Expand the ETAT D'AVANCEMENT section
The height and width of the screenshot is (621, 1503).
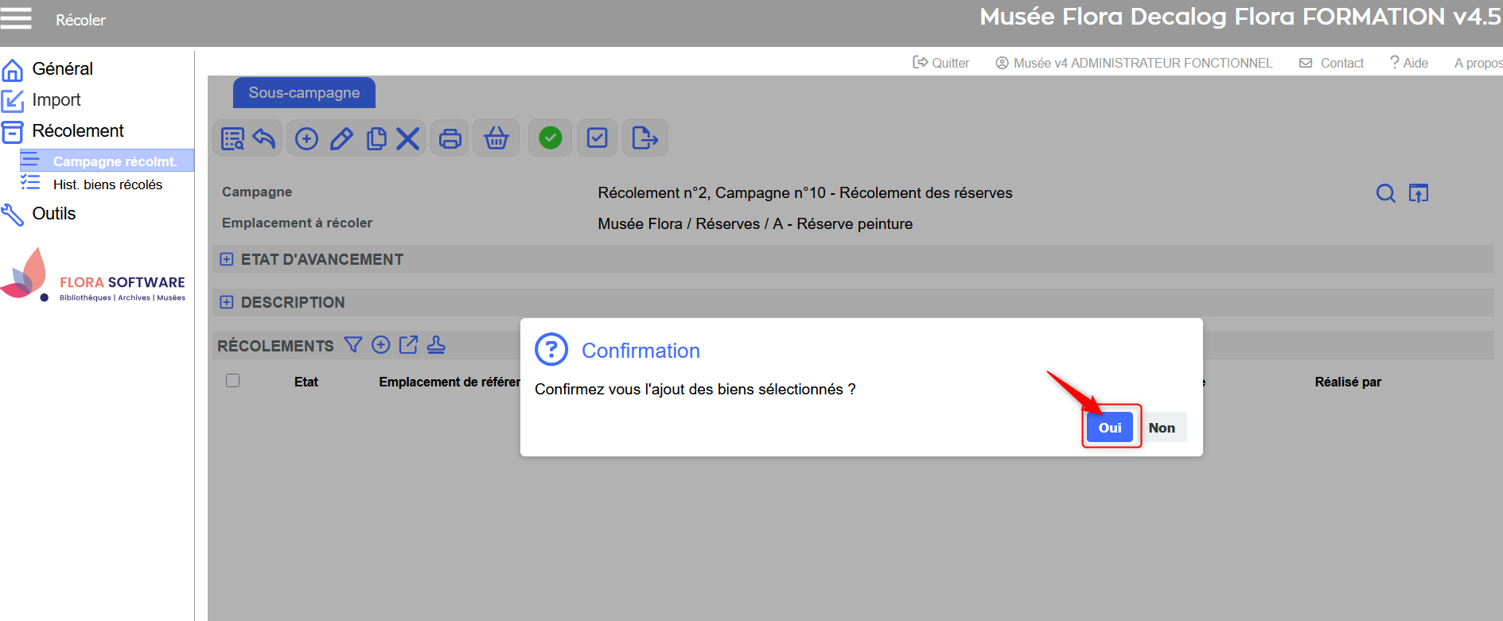(227, 259)
